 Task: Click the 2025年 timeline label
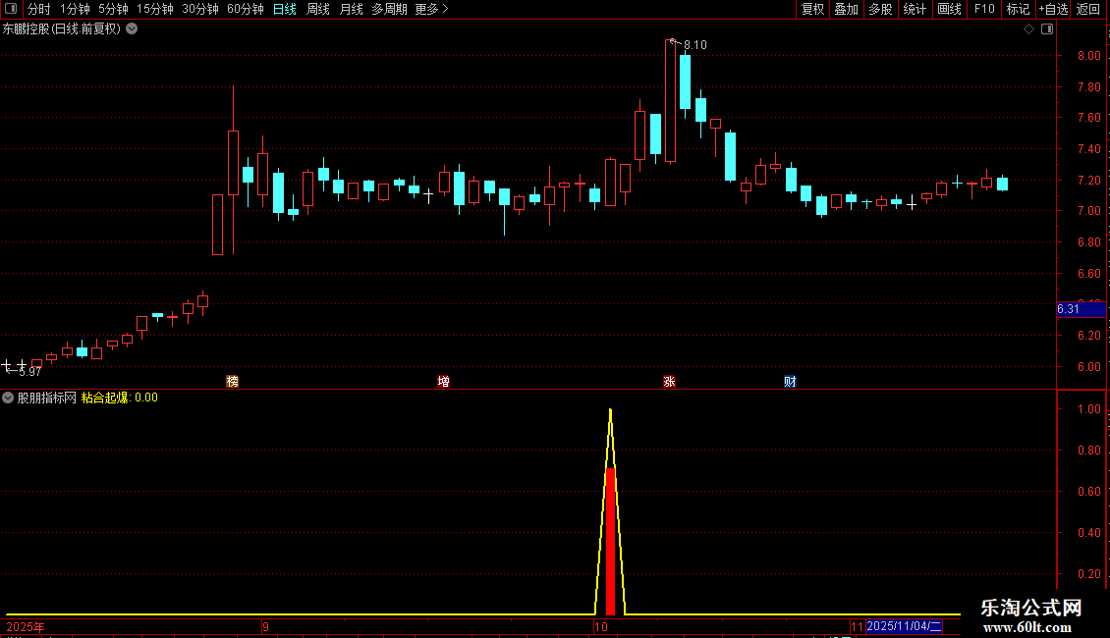(x=26, y=626)
